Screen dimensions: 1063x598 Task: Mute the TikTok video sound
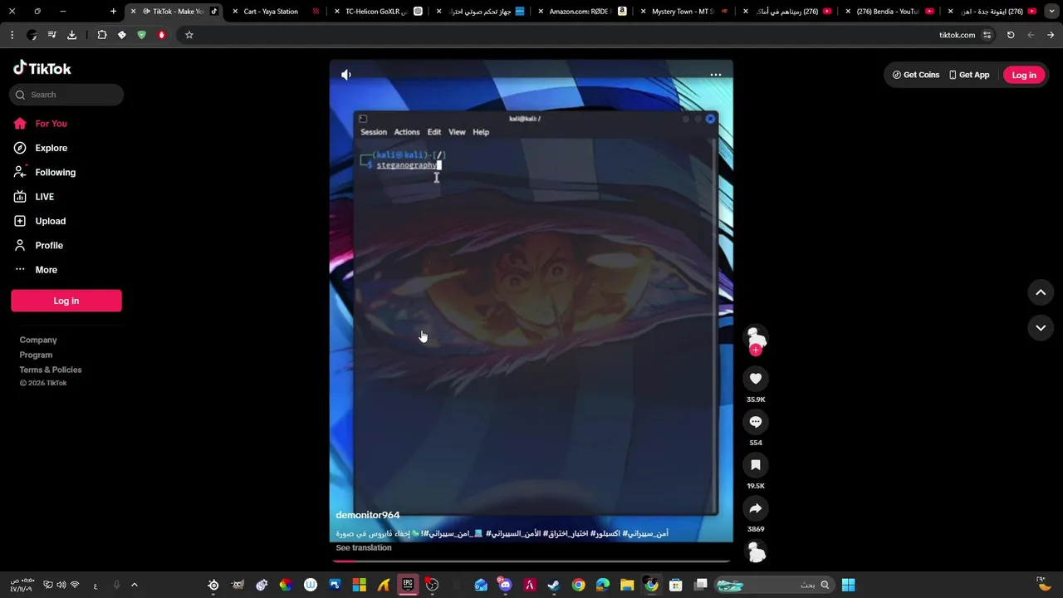[346, 75]
